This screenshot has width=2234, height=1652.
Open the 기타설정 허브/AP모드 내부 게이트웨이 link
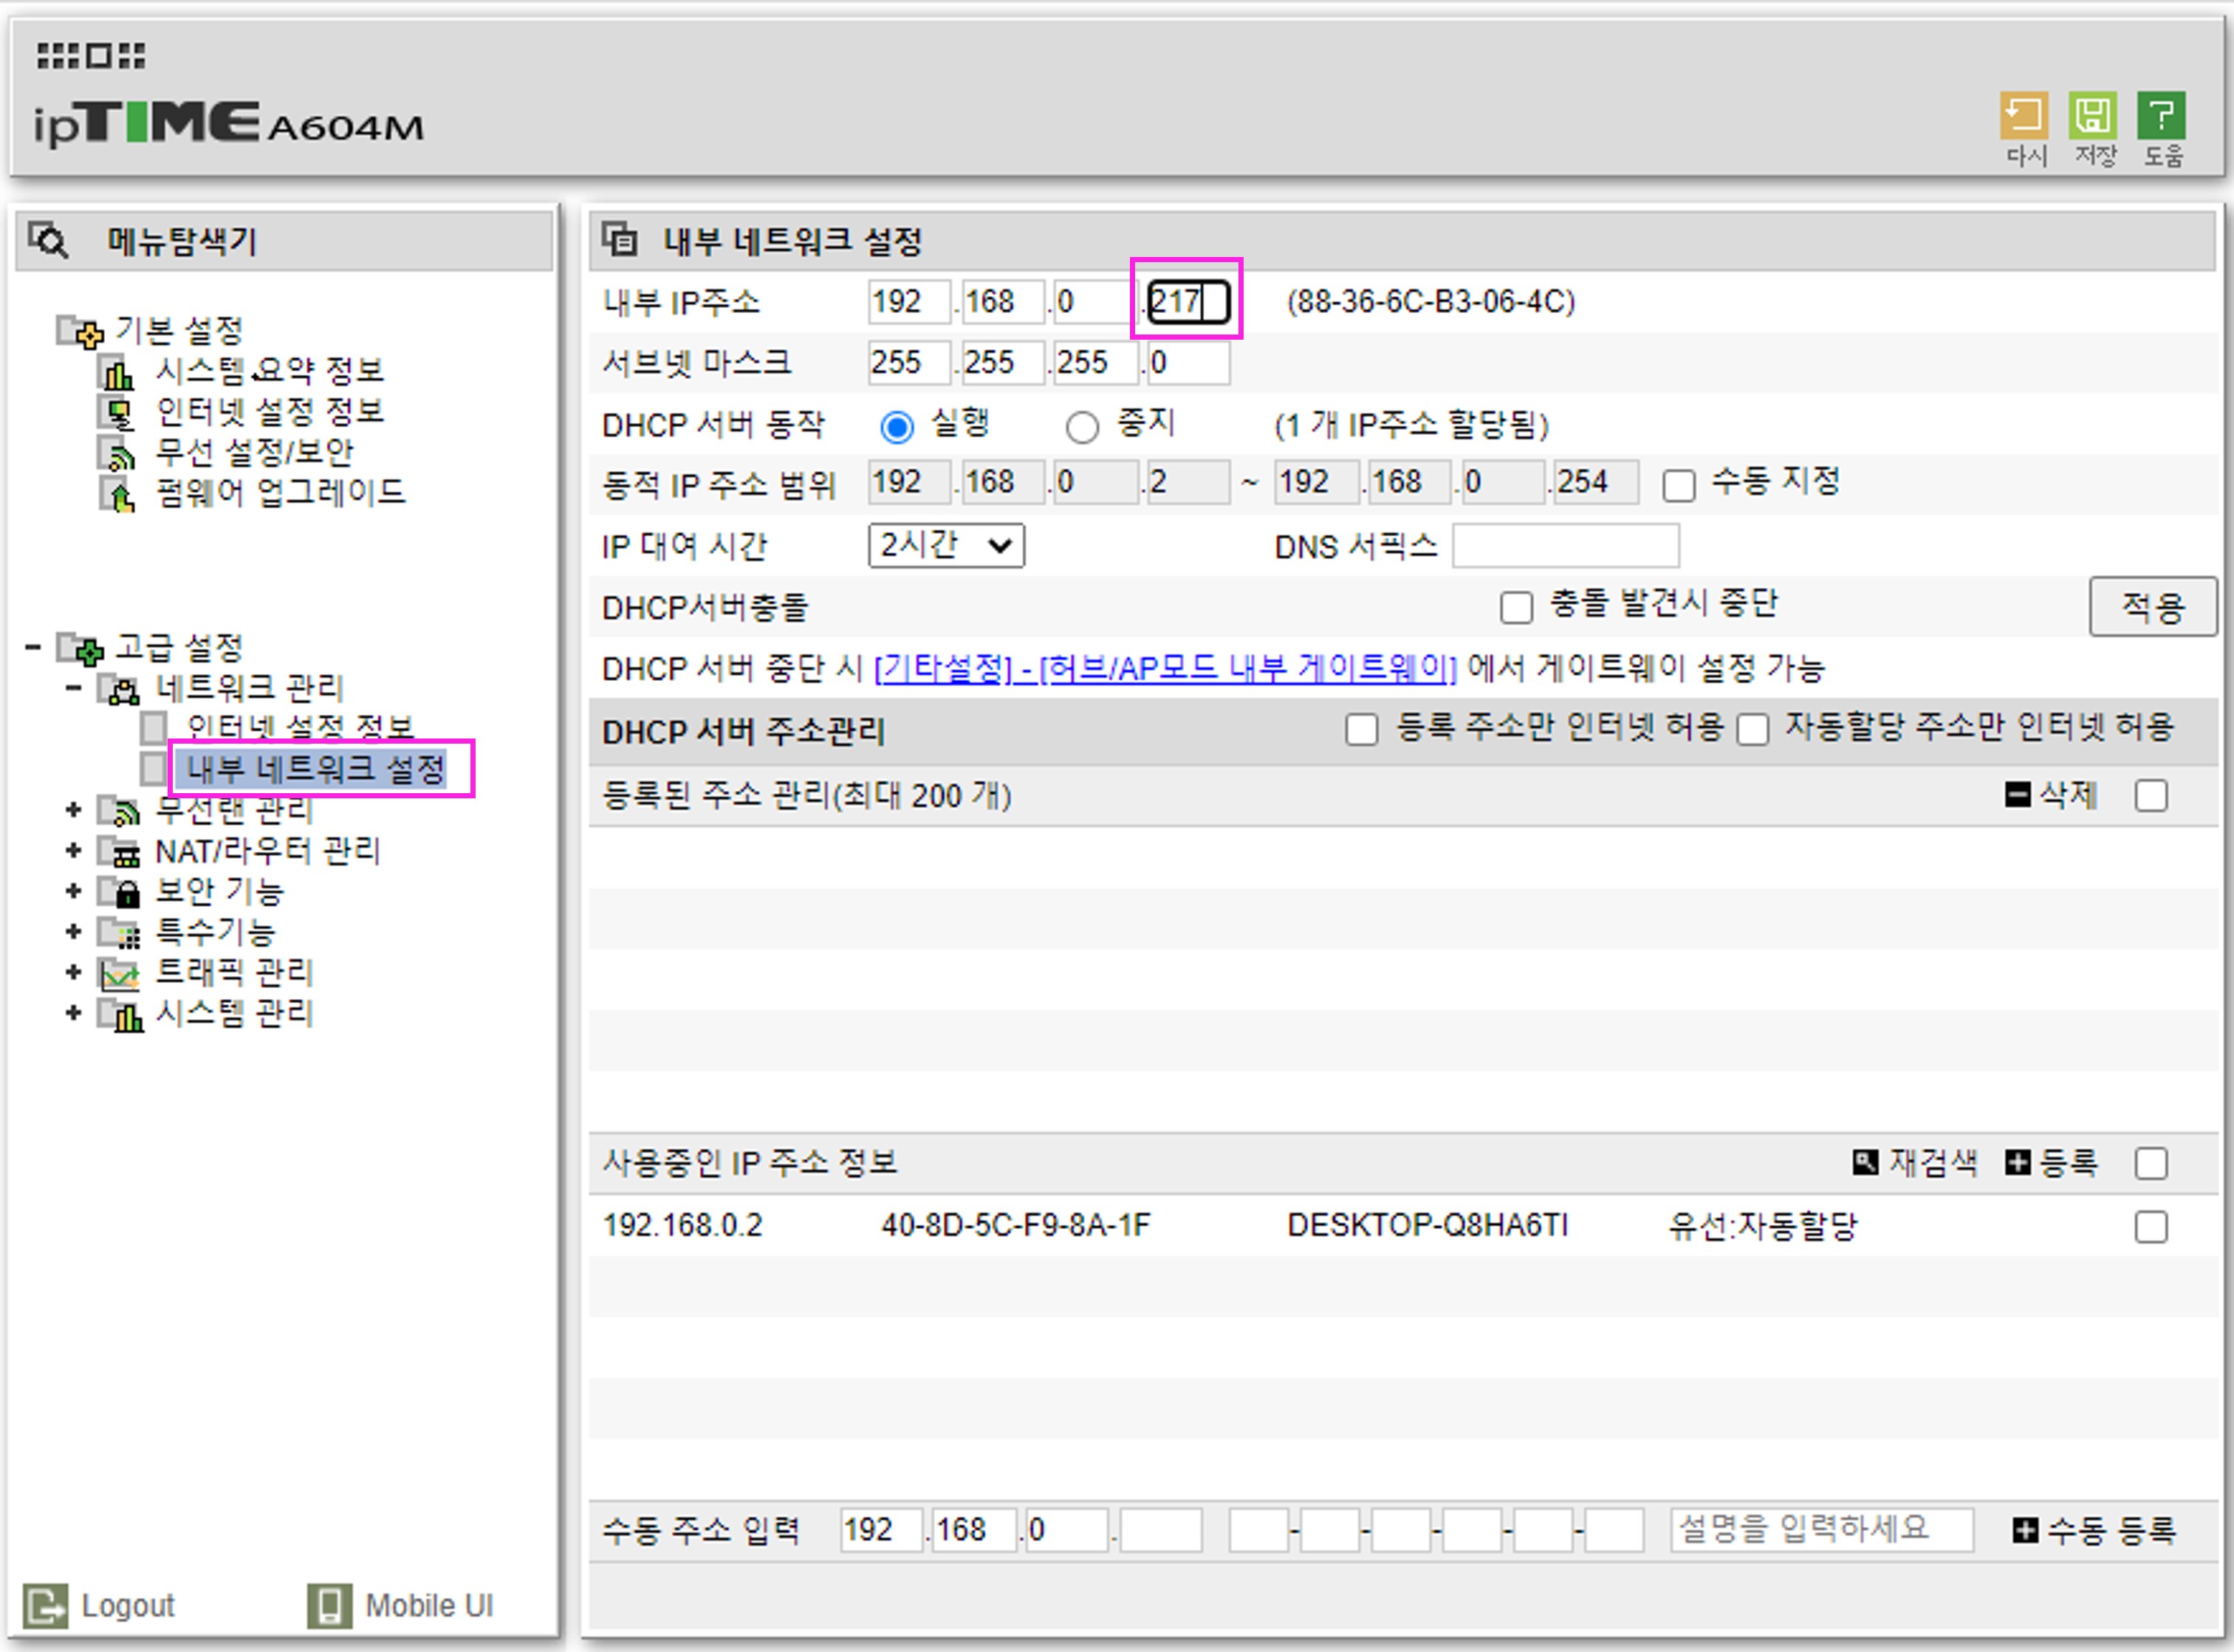[x=1165, y=668]
